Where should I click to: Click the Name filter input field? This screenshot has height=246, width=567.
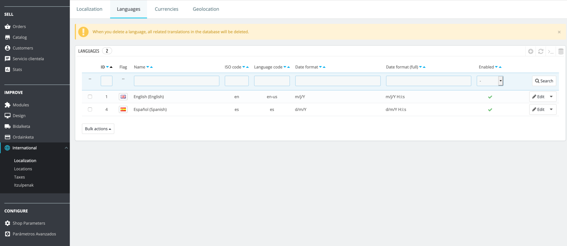176,81
